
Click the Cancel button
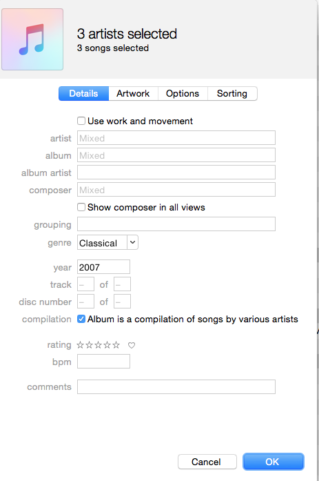click(x=207, y=462)
